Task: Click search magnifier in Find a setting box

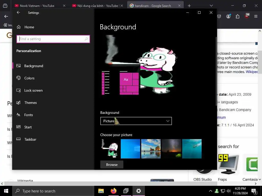Action: coord(86,39)
